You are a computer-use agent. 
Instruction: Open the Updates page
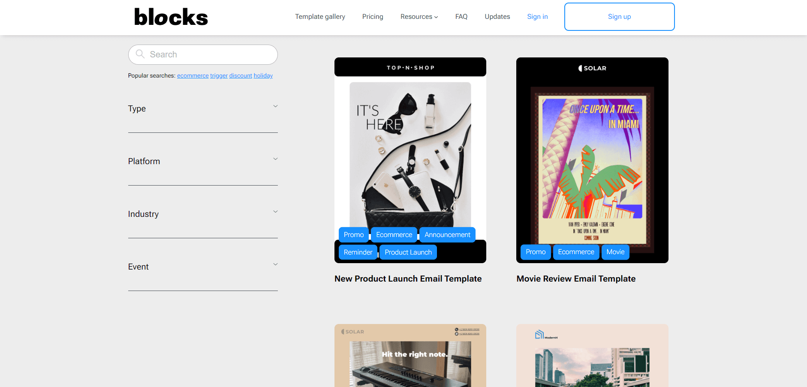(497, 17)
